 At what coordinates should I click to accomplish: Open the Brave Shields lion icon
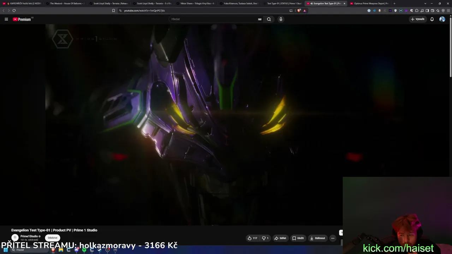coord(299,11)
